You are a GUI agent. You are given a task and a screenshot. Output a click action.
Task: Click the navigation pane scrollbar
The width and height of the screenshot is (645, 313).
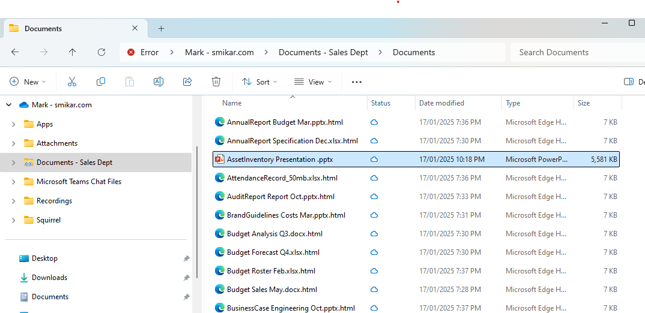tap(198, 212)
